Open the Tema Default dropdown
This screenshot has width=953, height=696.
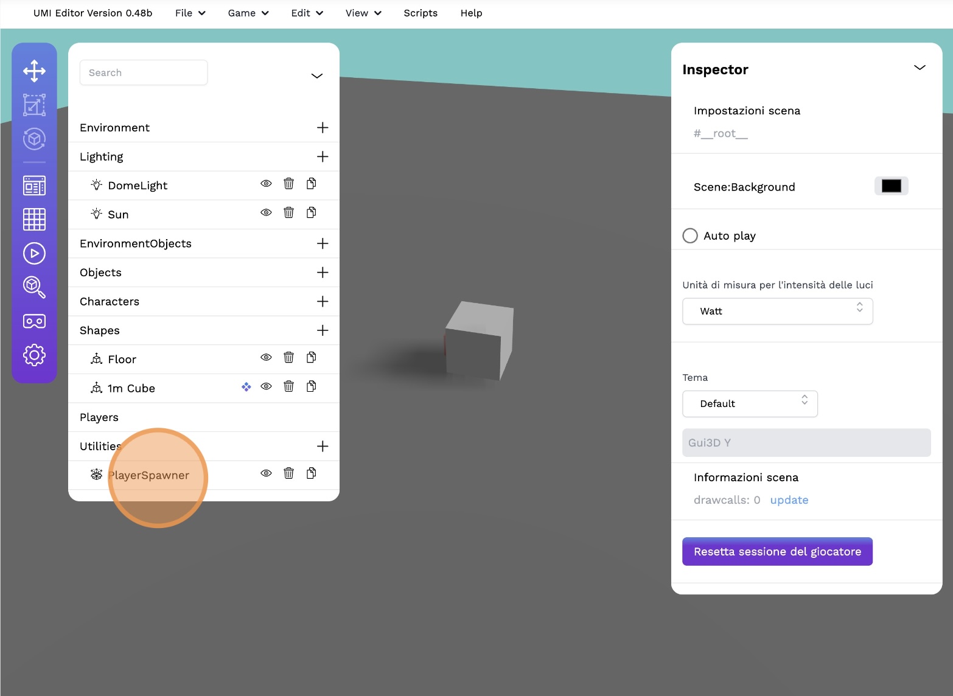[x=749, y=404]
